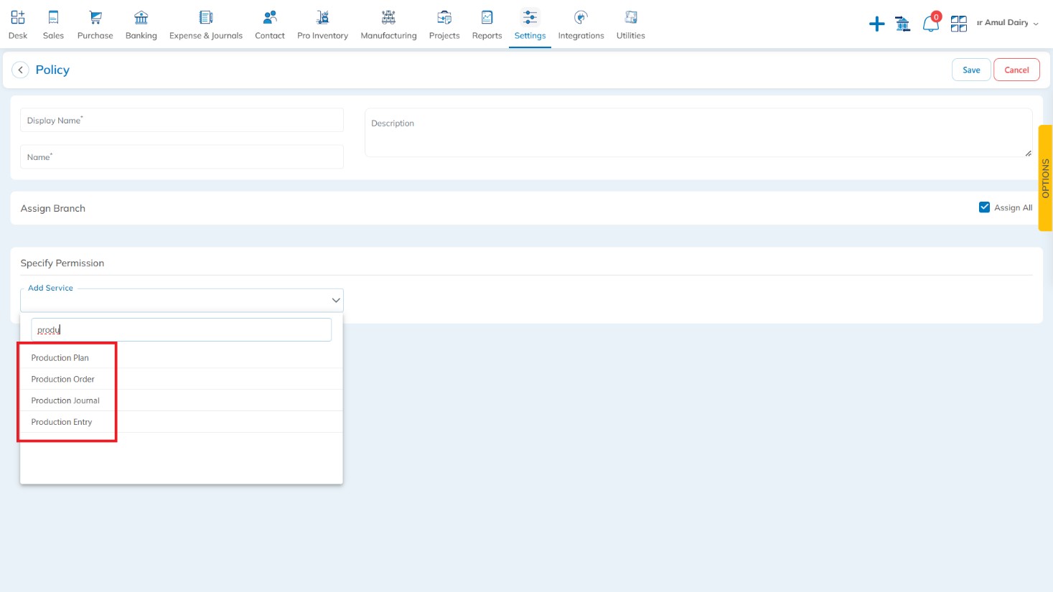The width and height of the screenshot is (1053, 592).
Task: Select Production Entry from the list
Action: point(181,422)
